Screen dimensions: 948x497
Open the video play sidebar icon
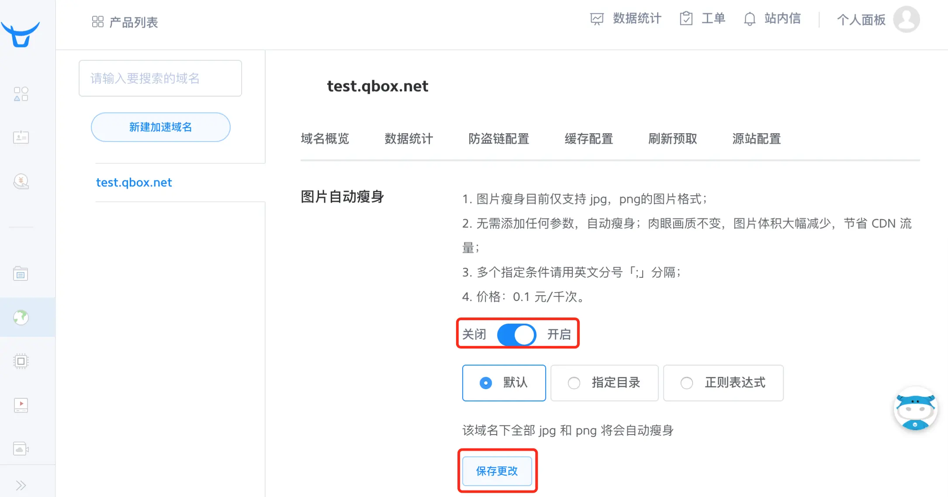[21, 405]
